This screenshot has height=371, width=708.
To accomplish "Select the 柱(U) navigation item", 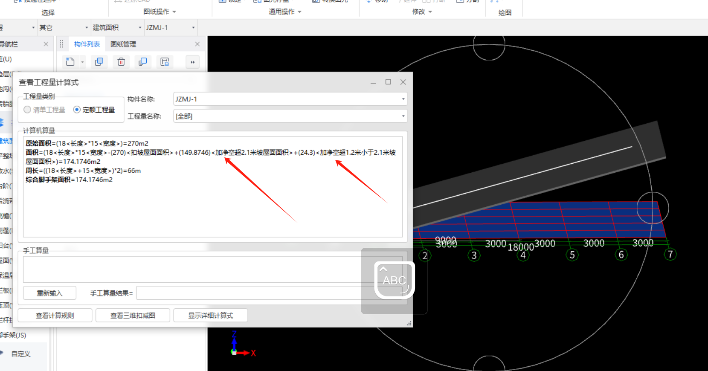I will click(x=6, y=59).
